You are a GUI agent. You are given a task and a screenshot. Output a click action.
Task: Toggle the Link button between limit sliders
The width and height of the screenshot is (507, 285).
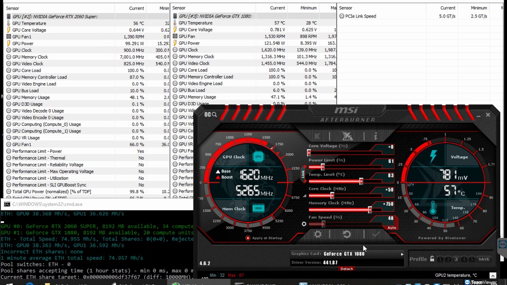tap(303, 174)
